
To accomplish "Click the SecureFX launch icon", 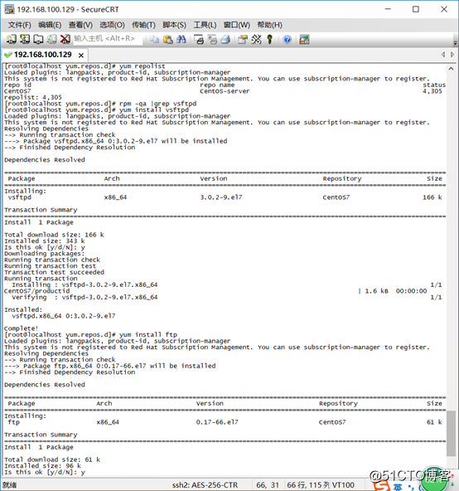I will (x=304, y=39).
